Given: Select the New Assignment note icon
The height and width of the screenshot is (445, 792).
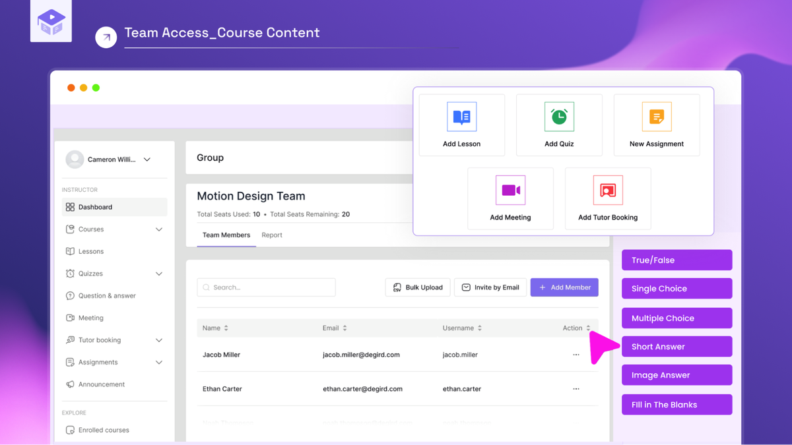Looking at the screenshot, I should (656, 117).
